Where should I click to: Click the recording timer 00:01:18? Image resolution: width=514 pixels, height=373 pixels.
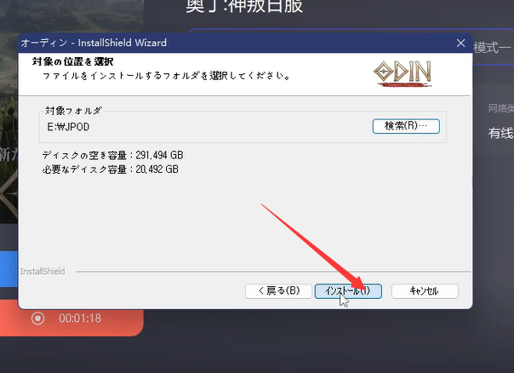80,318
